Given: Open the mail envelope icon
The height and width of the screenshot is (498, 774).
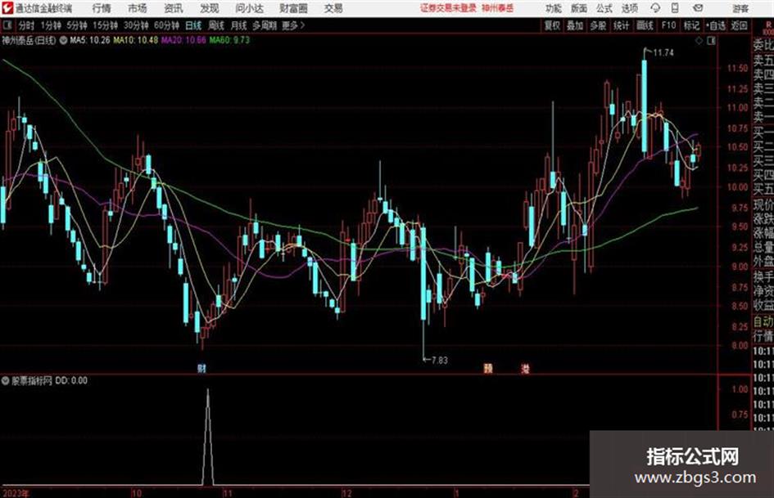Looking at the screenshot, I should (x=698, y=8).
